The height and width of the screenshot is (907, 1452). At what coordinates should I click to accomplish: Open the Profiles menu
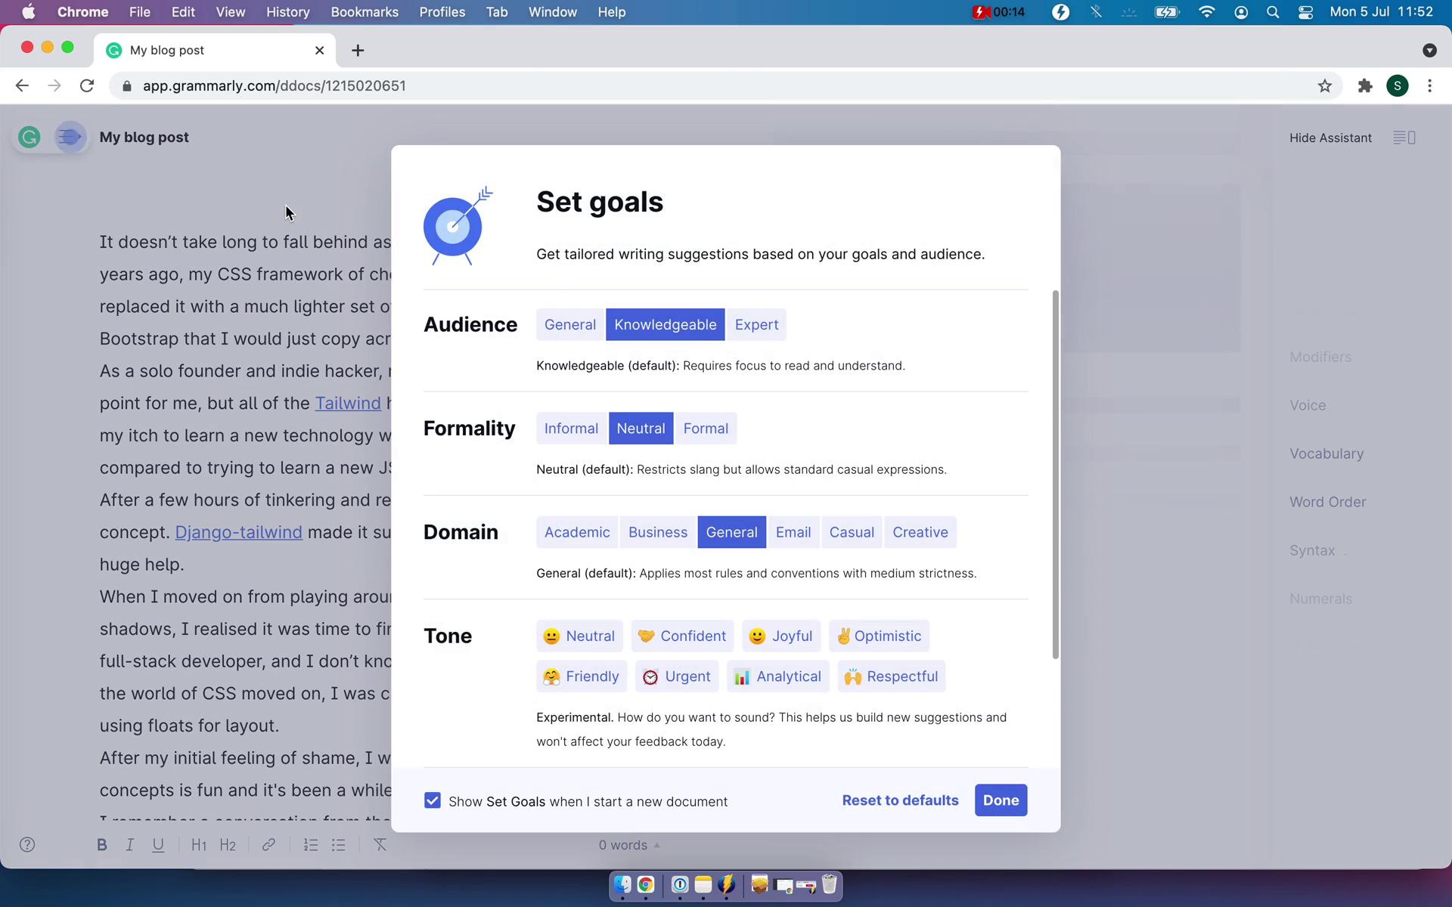[442, 12]
